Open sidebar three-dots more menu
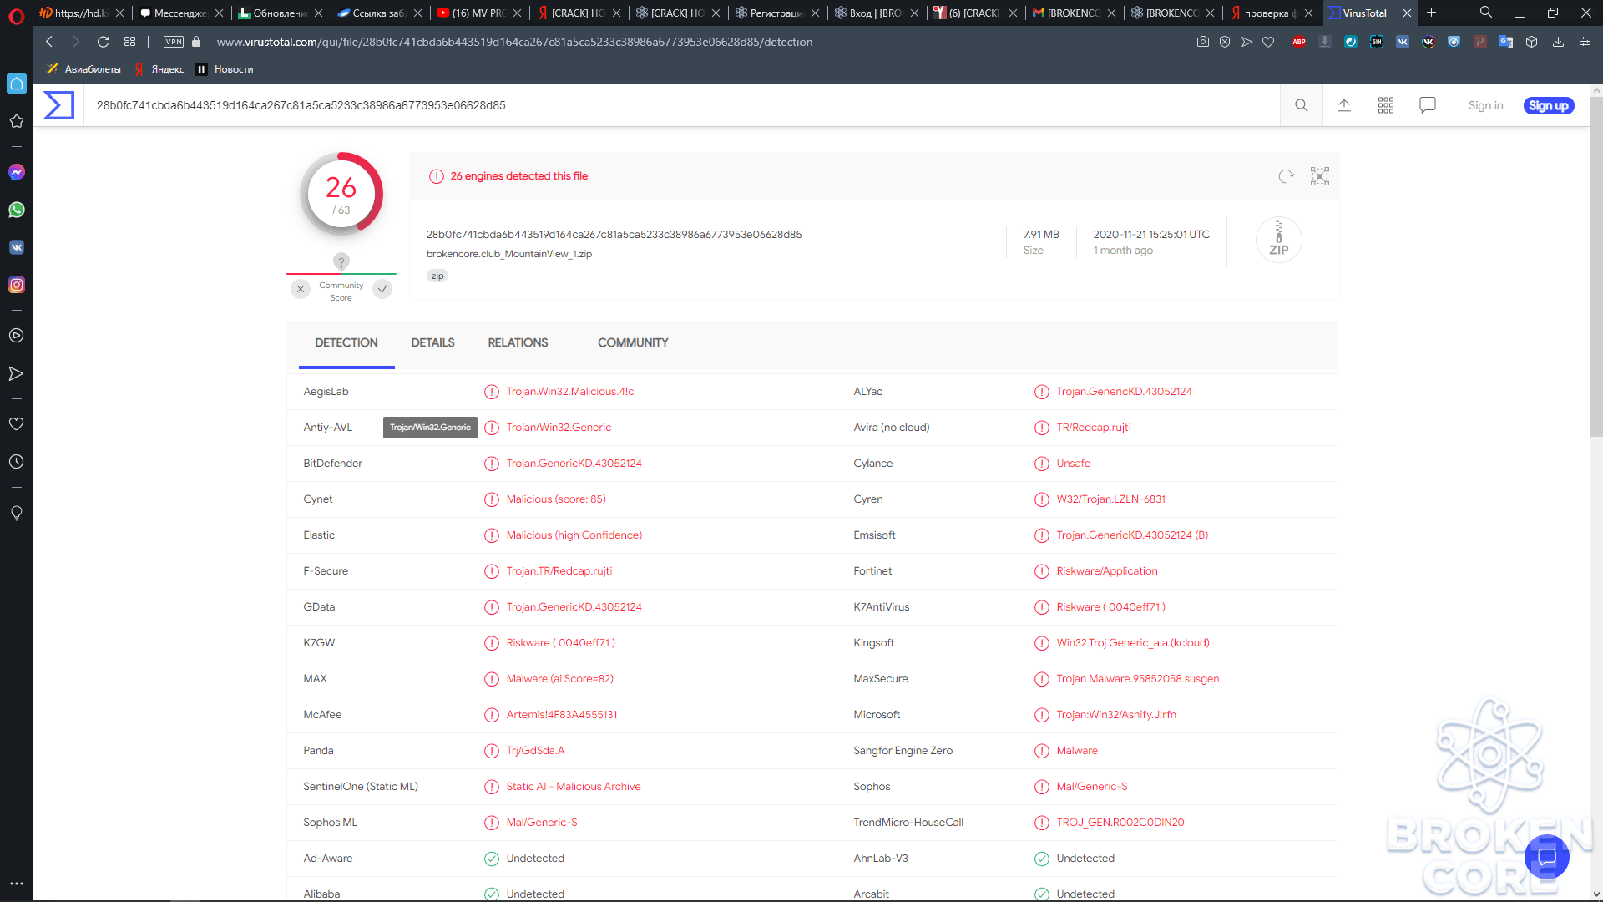This screenshot has height=902, width=1603. tap(16, 883)
